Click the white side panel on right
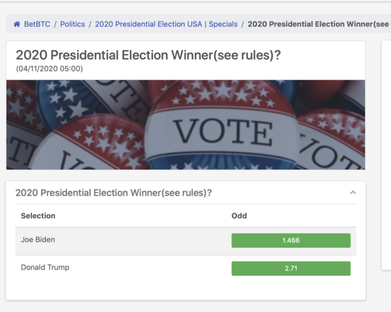Screen dimensions: 391x312 (386, 155)
